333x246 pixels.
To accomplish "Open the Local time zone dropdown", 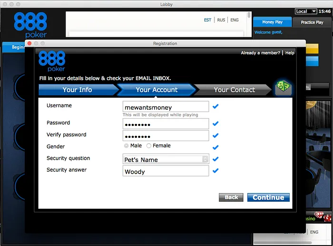I will pyautogui.click(x=306, y=11).
